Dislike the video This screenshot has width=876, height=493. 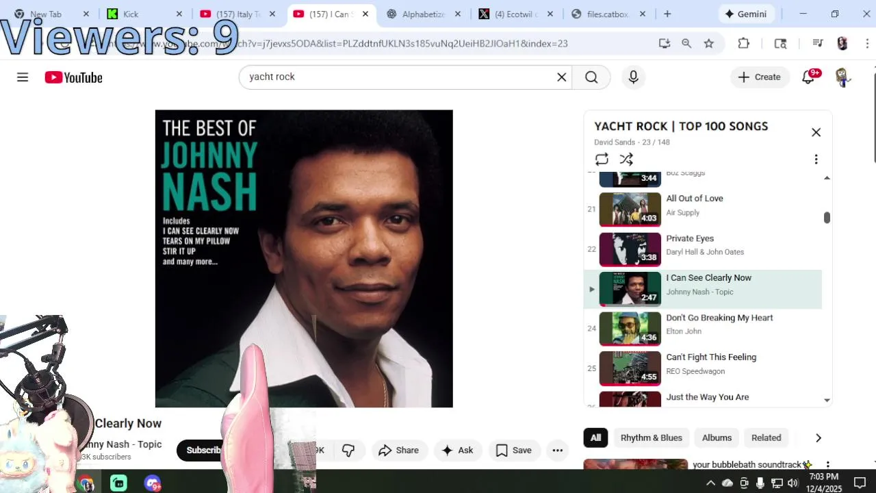click(348, 451)
